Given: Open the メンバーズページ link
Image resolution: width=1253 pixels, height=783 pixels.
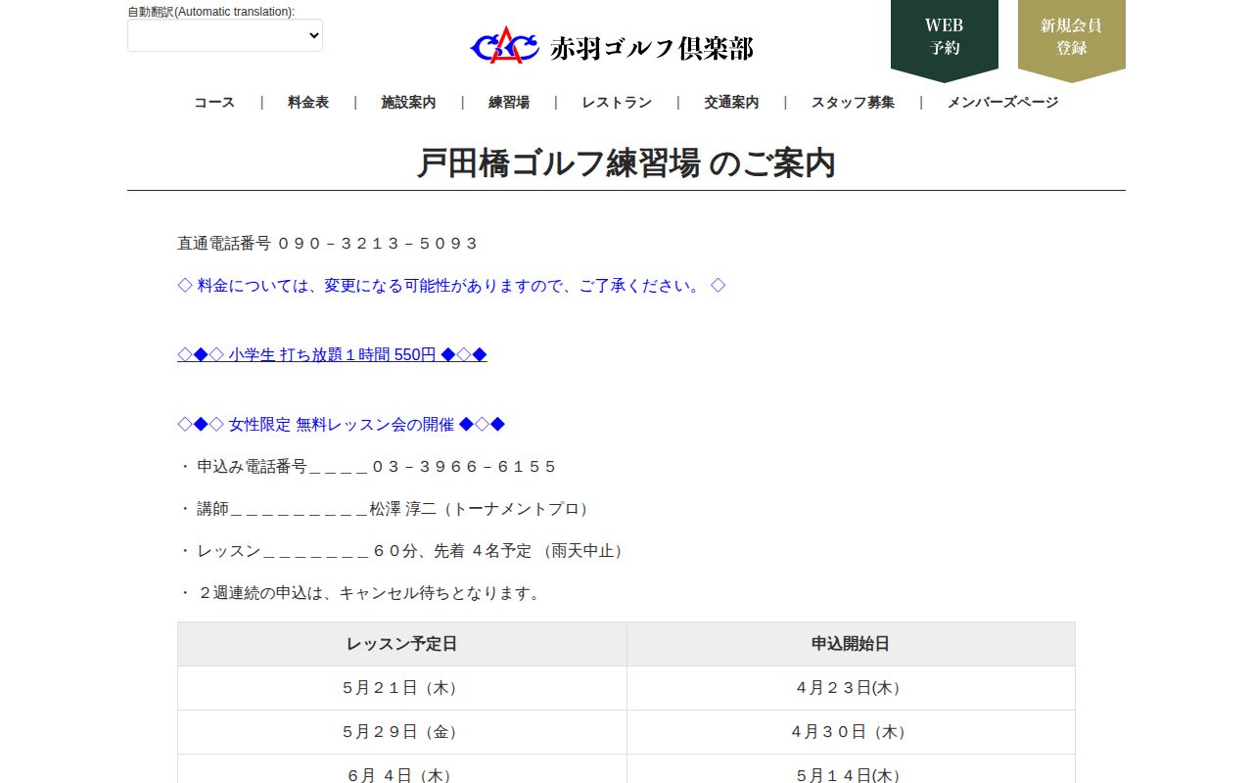Looking at the screenshot, I should click(1002, 102).
